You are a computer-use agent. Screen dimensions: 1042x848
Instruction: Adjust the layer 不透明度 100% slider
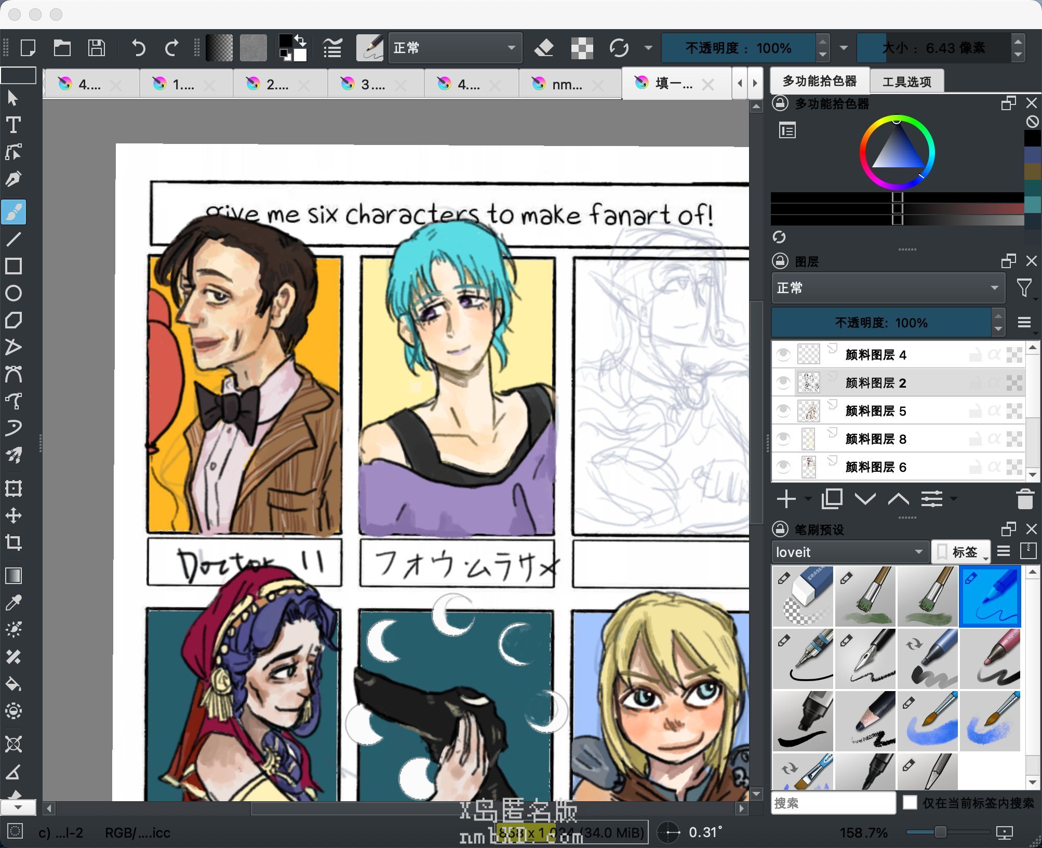[x=881, y=323]
